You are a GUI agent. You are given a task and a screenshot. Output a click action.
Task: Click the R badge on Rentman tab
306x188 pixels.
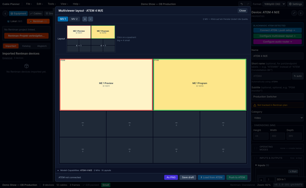[31, 21]
